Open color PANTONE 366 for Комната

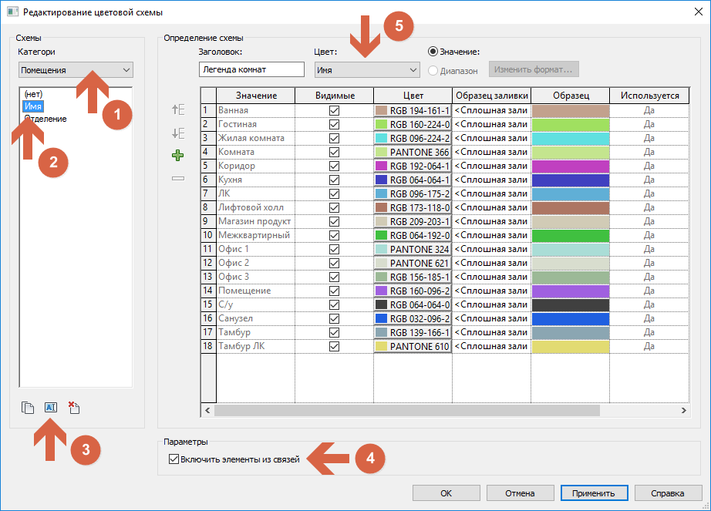click(413, 152)
